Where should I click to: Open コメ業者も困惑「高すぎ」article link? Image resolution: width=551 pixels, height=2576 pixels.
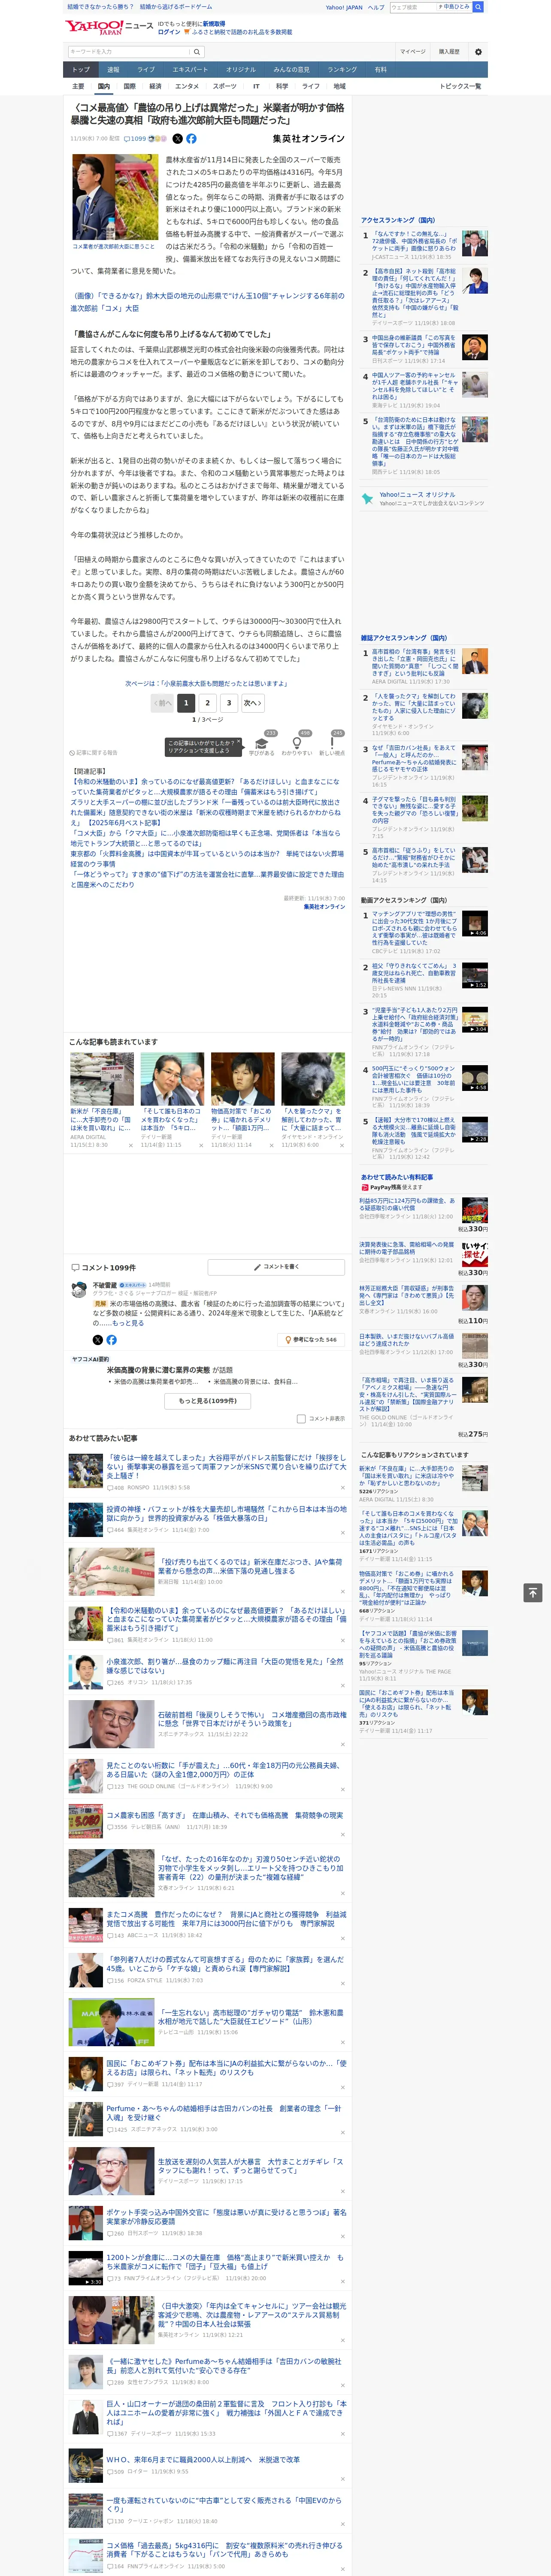pos(225,1814)
